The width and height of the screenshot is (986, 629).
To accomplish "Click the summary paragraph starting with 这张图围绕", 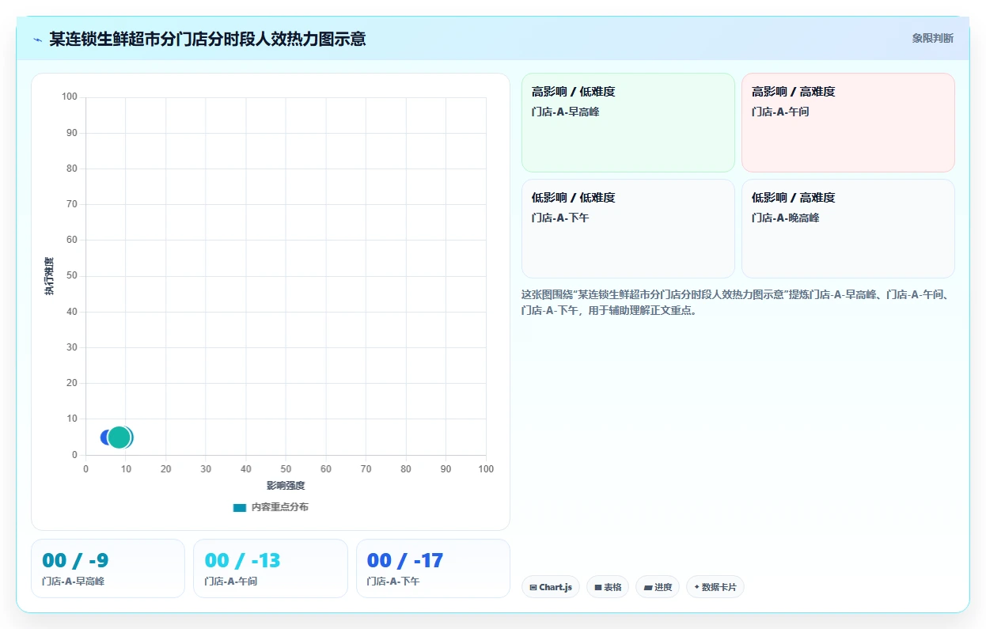I will [738, 302].
